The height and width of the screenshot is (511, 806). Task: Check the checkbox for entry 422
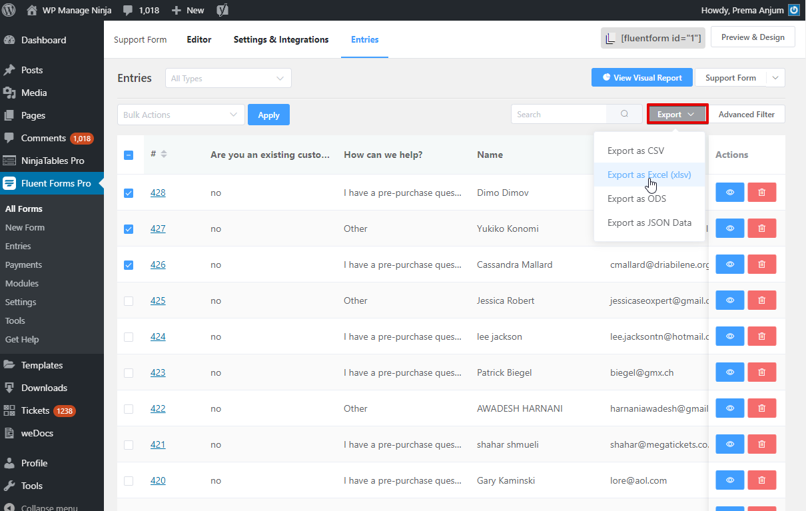point(129,409)
